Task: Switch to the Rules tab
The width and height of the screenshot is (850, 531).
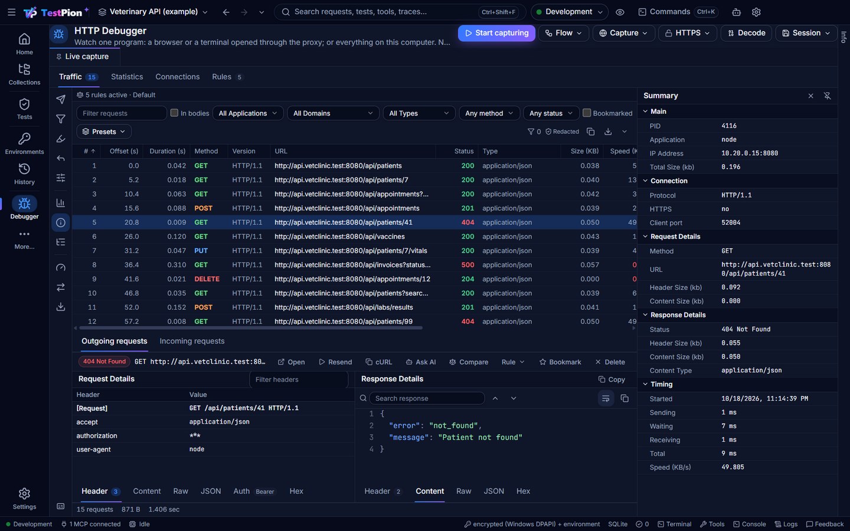Action: [x=227, y=77]
